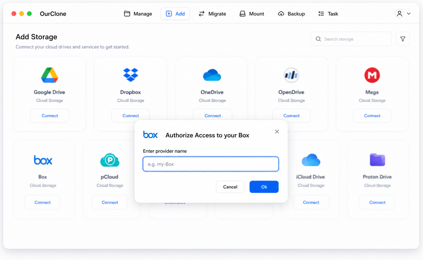This screenshot has width=423, height=260.
Task: Click the Dropbox logo
Action: pos(131,75)
